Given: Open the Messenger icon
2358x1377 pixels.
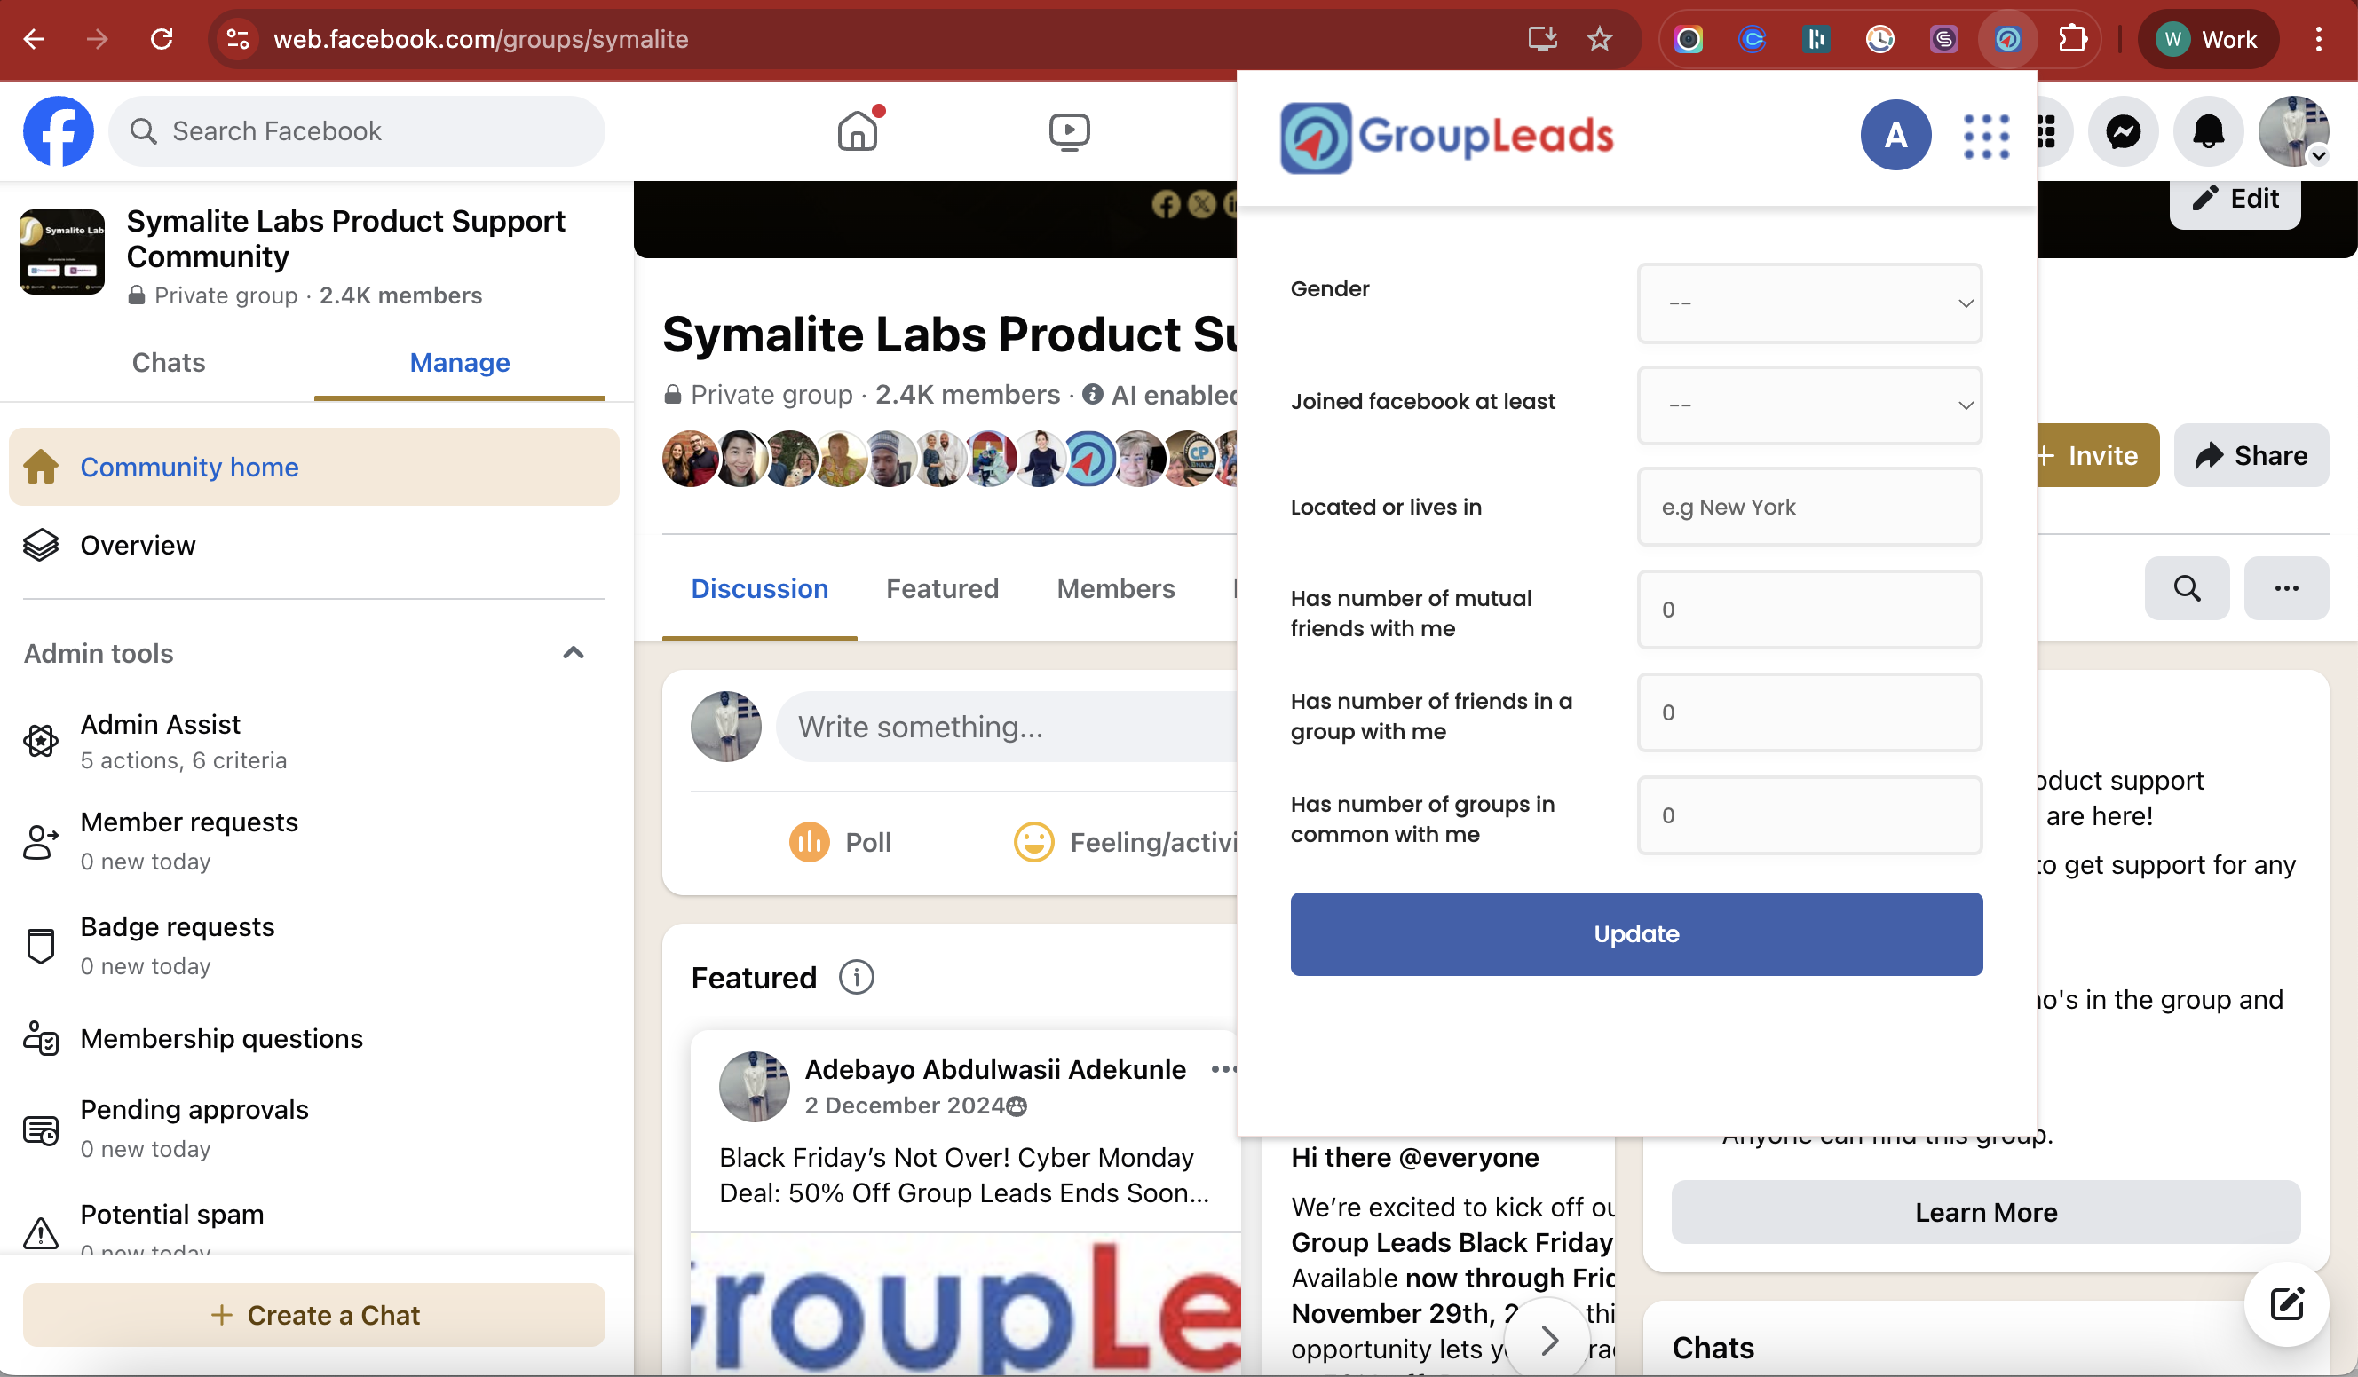Looking at the screenshot, I should 2123,131.
